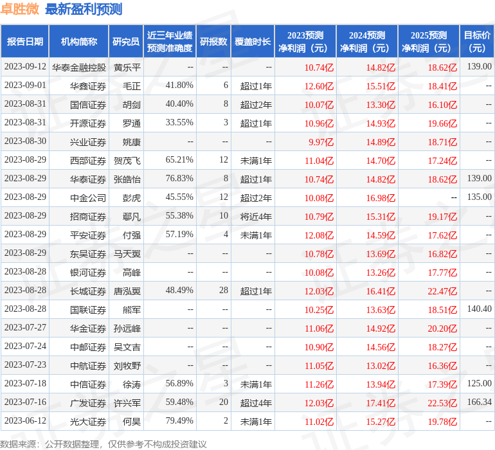The width and height of the screenshot is (495, 450).
Task: Click analyst name 胡剑
Action: coord(132,105)
